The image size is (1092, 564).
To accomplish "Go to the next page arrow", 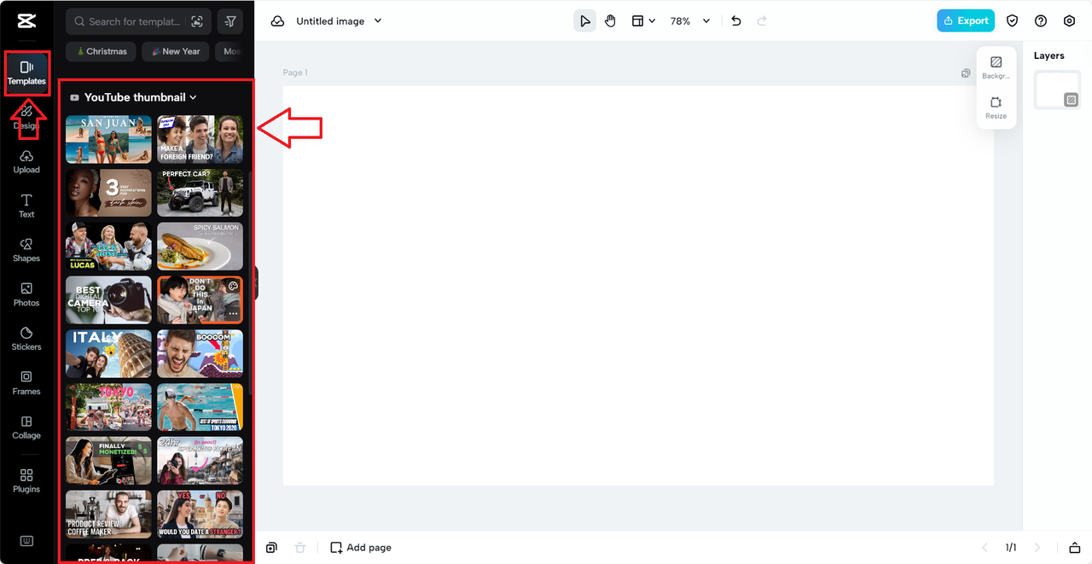I will pyautogui.click(x=1037, y=548).
